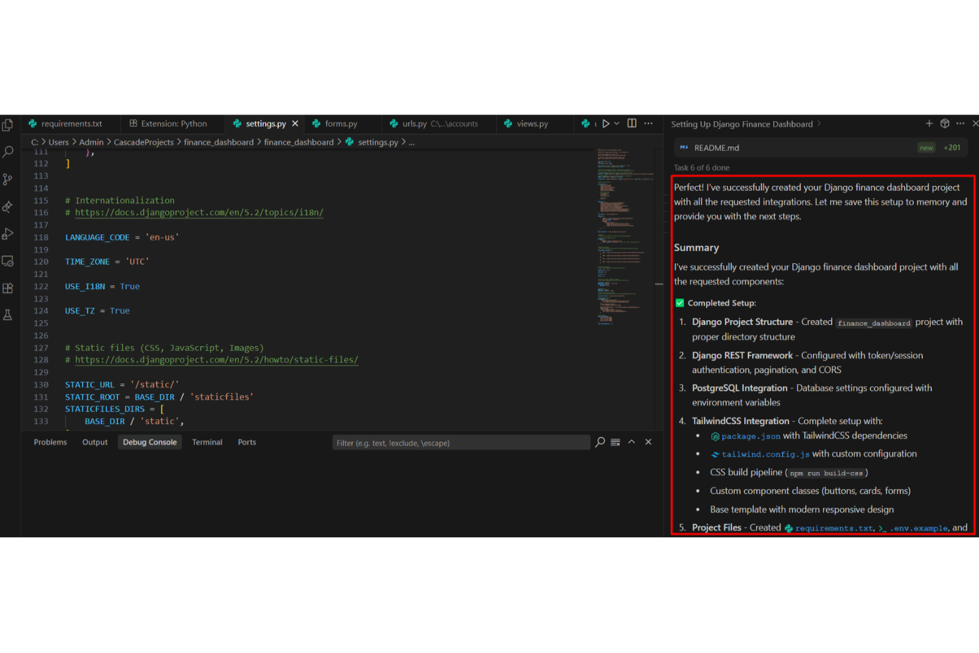Open the i18n Django docs link
Viewport: 979px width, 653px height.
(199, 212)
